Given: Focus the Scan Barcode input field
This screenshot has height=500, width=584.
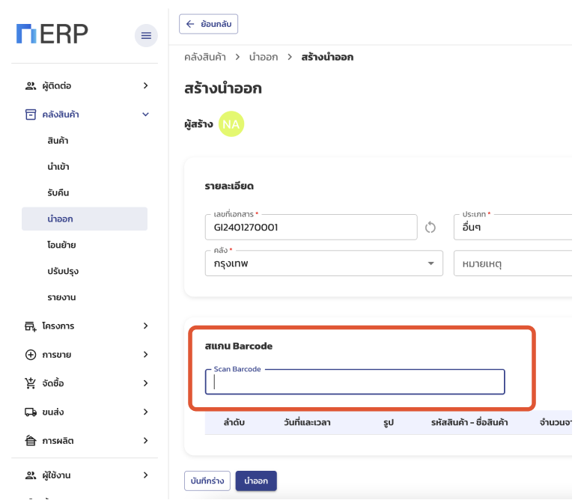Looking at the screenshot, I should point(355,382).
